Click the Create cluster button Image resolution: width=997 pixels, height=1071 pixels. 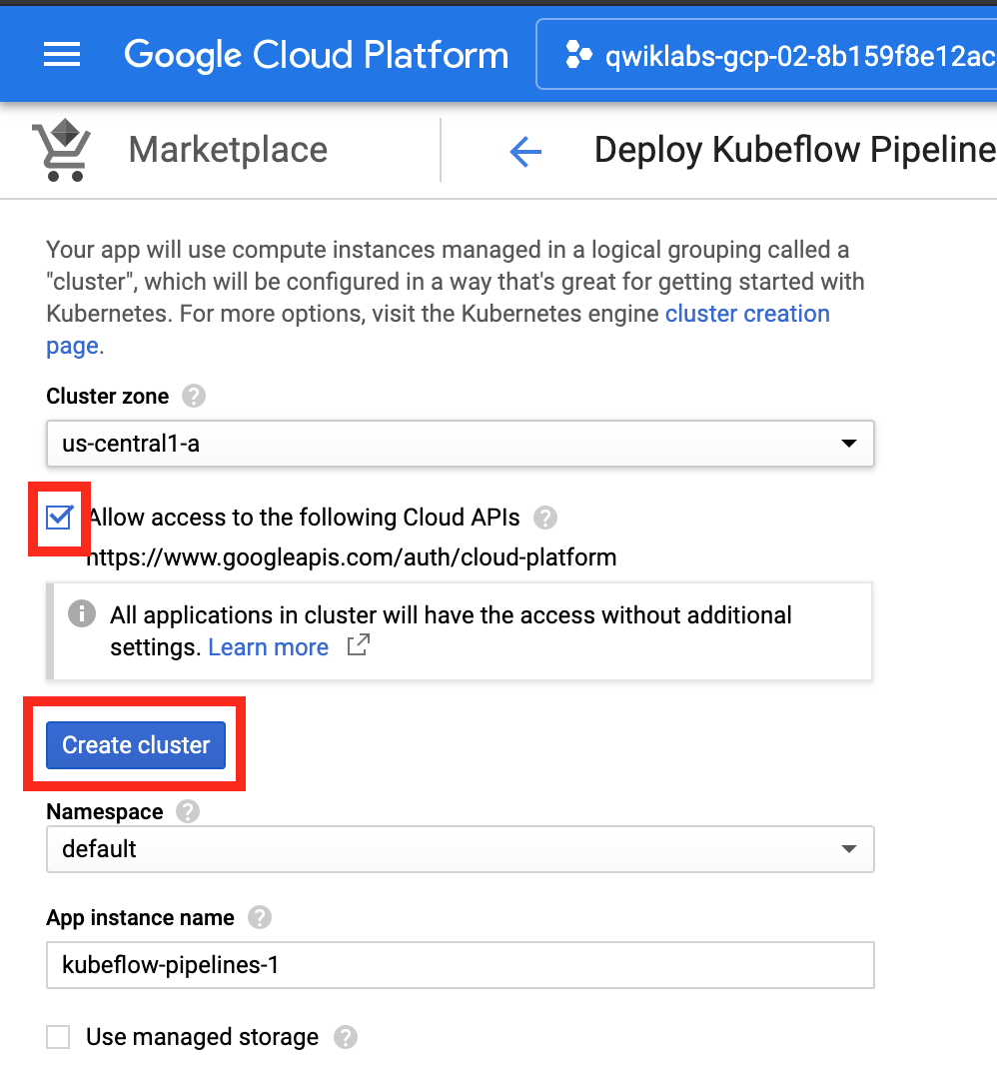[136, 744]
